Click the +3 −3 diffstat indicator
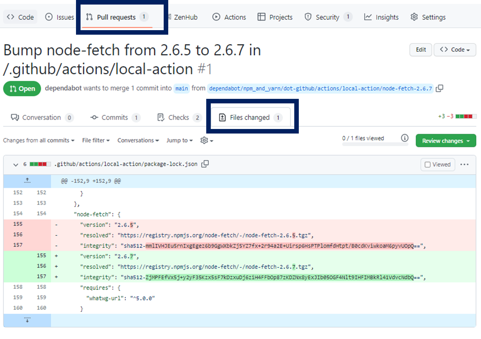This screenshot has height=339, width=481. (x=457, y=116)
